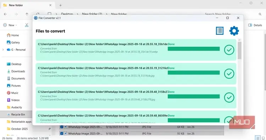Click checkmark of 20.55.19_31216cf conversion

[229, 74]
